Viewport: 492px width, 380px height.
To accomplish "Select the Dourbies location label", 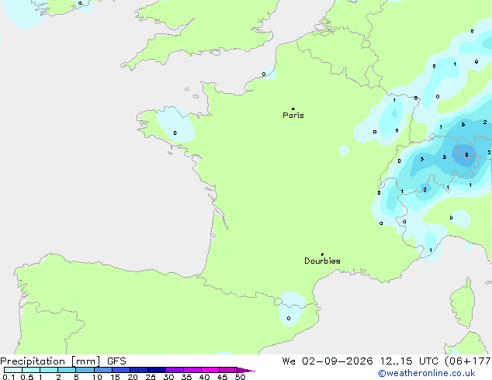I will [322, 261].
